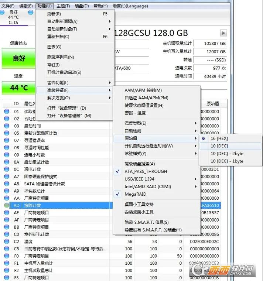Open 健康状态阈值设置(H) entry

pyautogui.click(x=157, y=105)
